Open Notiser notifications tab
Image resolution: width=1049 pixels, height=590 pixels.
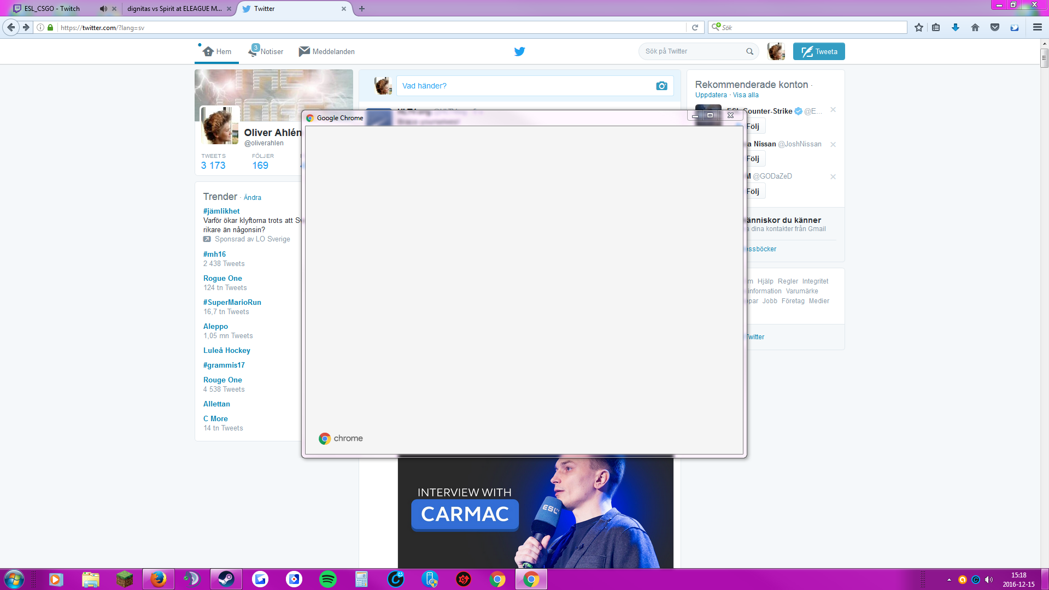(x=266, y=51)
